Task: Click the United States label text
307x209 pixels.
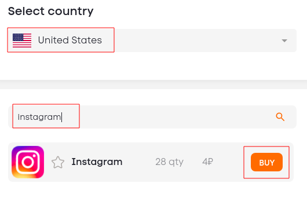Action: click(x=70, y=40)
